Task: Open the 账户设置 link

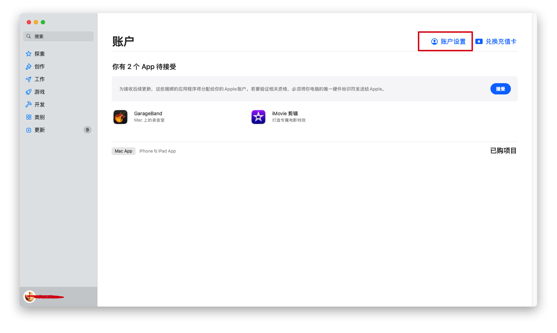Action: 449,42
